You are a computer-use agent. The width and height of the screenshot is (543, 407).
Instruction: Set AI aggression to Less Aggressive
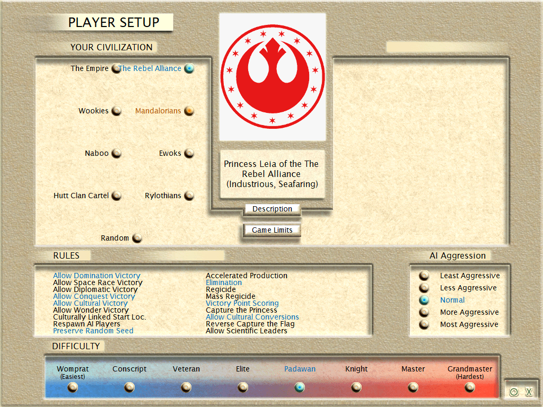point(424,288)
